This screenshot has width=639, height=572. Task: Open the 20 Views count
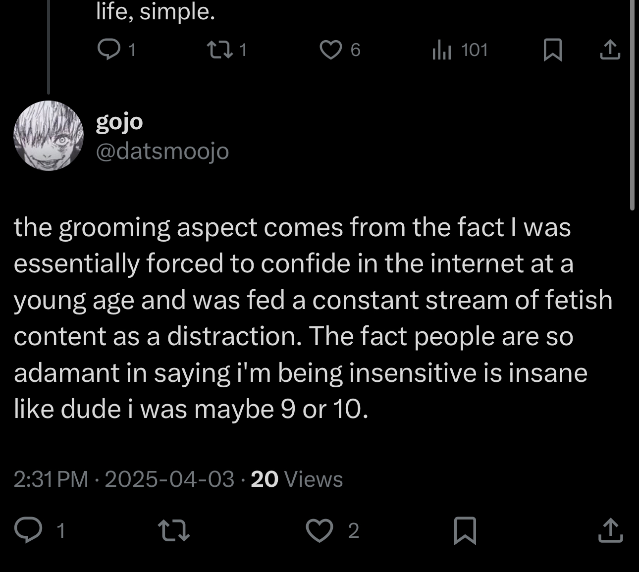tap(296, 479)
